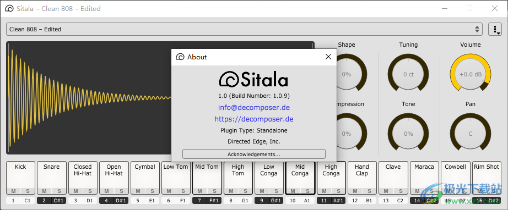Image resolution: width=508 pixels, height=210 pixels.
Task: Mute the Clave pad
Action: point(386,191)
